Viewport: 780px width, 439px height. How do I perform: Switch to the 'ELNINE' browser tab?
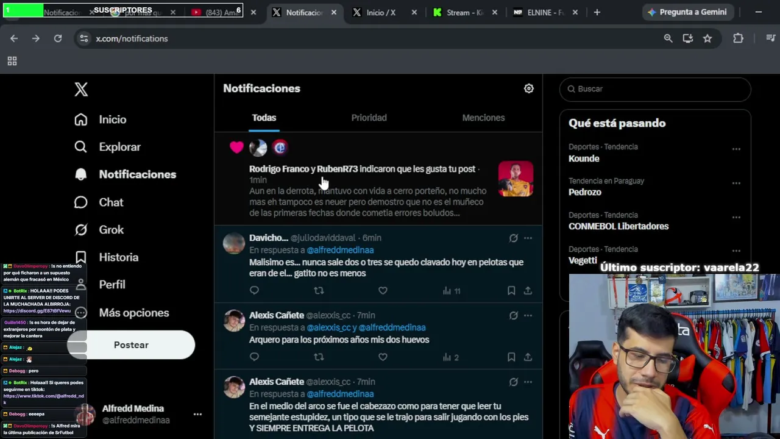pos(546,12)
